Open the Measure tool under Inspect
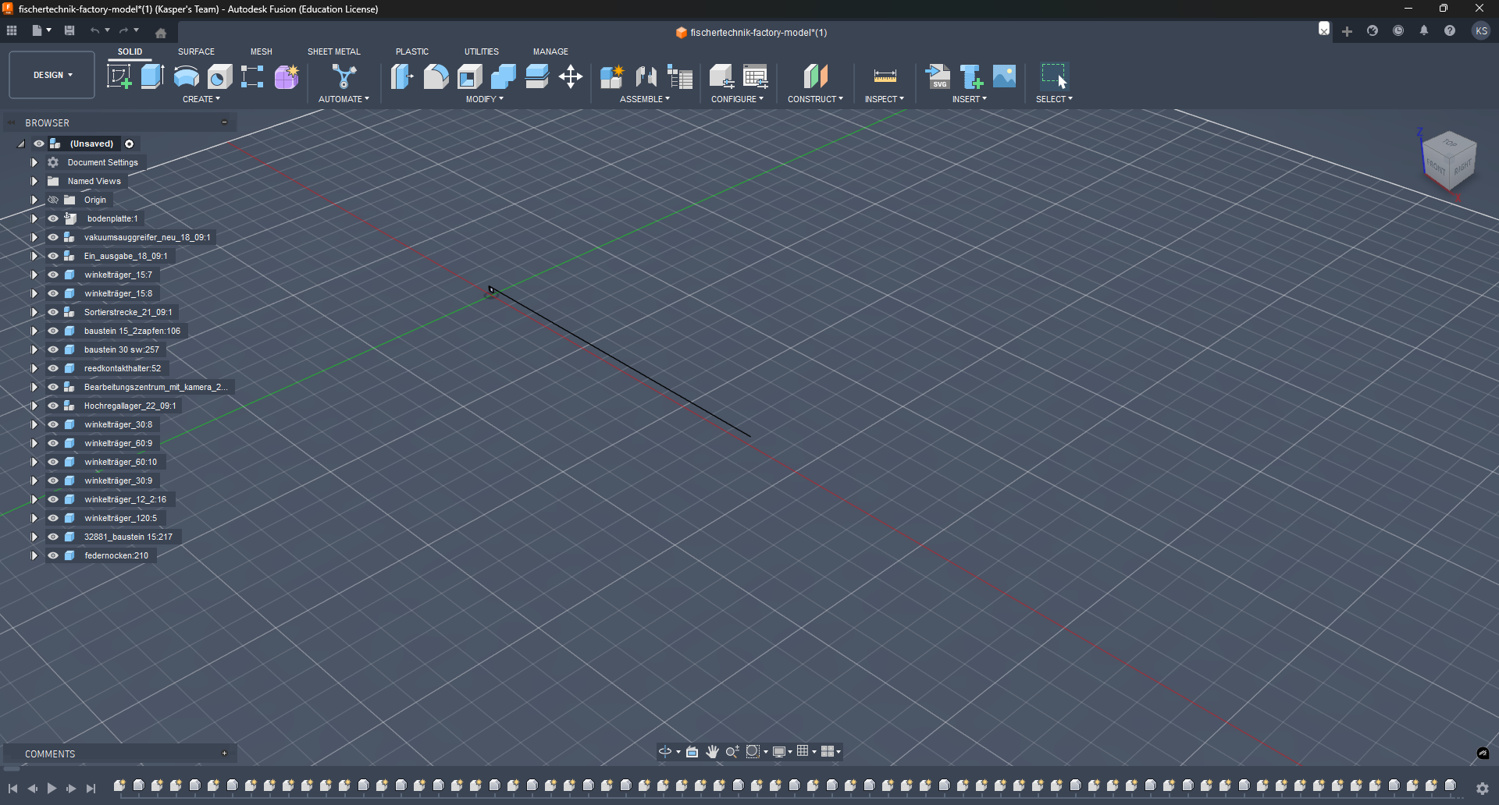The image size is (1499, 805). (885, 76)
